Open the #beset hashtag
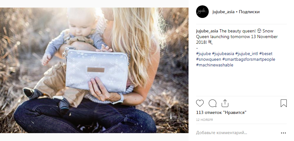The image size is (294, 141). coord(266,54)
